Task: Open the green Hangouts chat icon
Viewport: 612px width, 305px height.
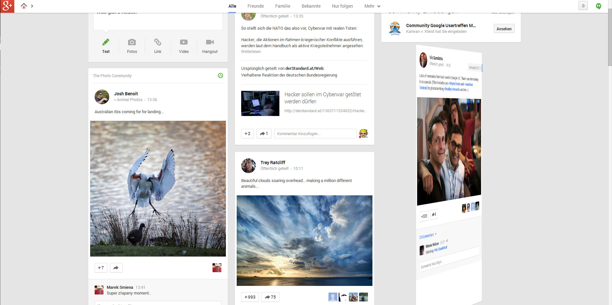Action: (599, 6)
